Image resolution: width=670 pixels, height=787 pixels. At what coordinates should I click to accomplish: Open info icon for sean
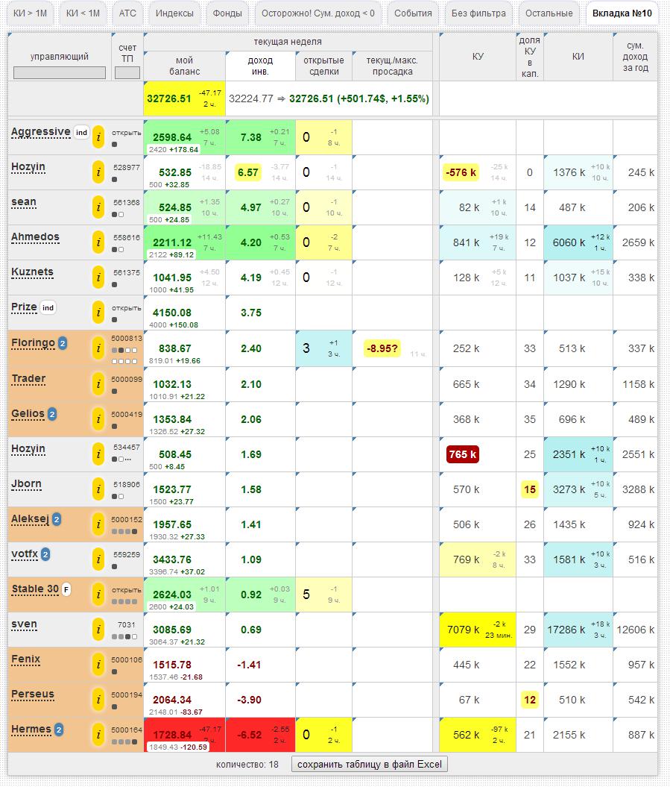point(99,207)
